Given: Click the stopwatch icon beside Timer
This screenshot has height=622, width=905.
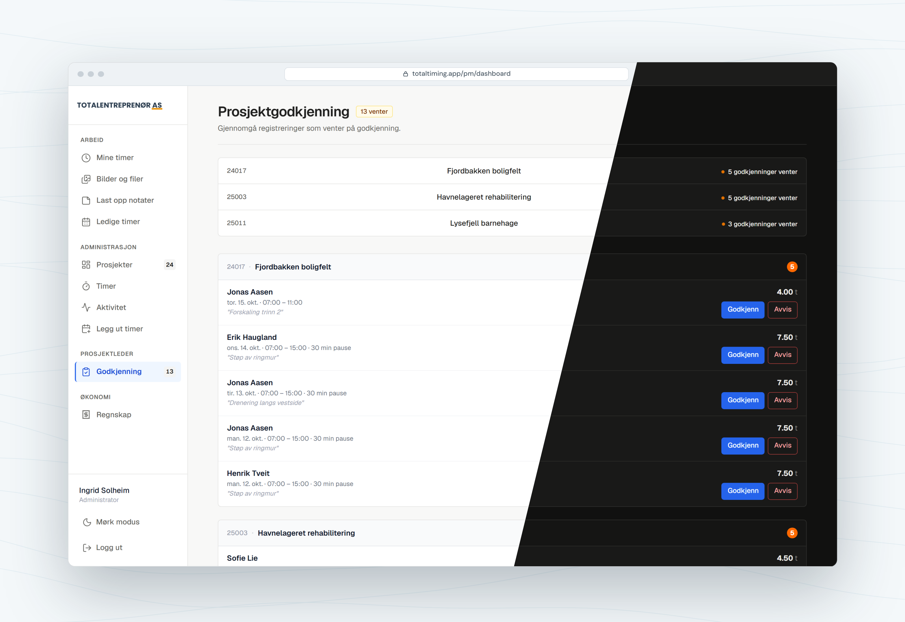Looking at the screenshot, I should (x=86, y=286).
